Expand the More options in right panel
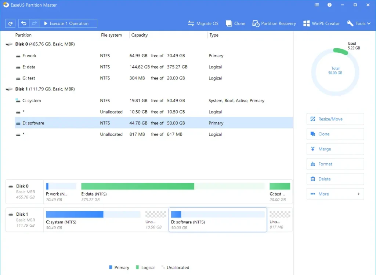This screenshot has height=275, width=376. point(335,194)
